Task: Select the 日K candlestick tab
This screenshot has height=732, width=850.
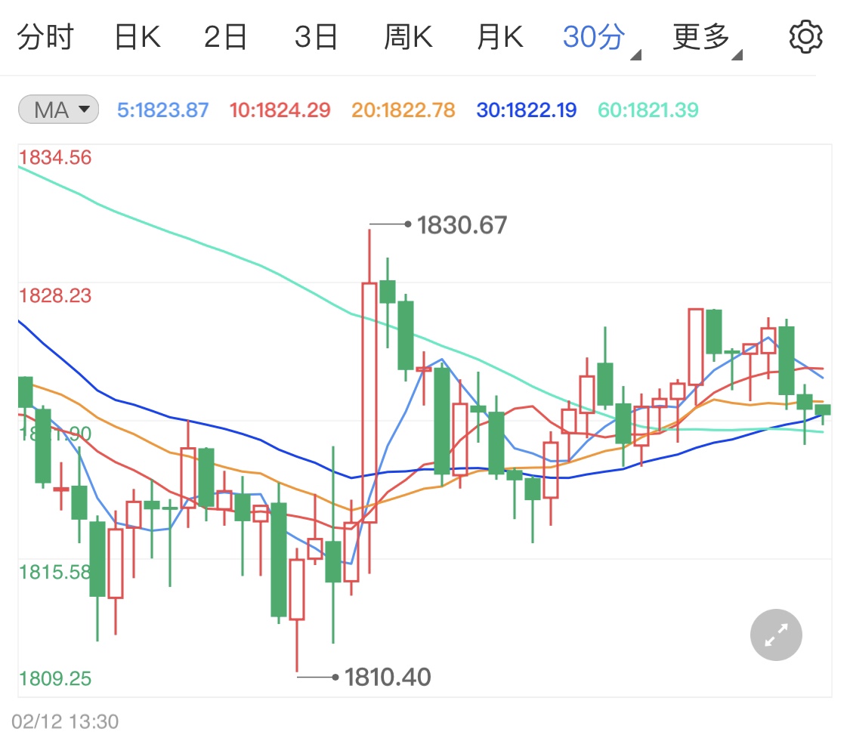Action: [x=136, y=35]
